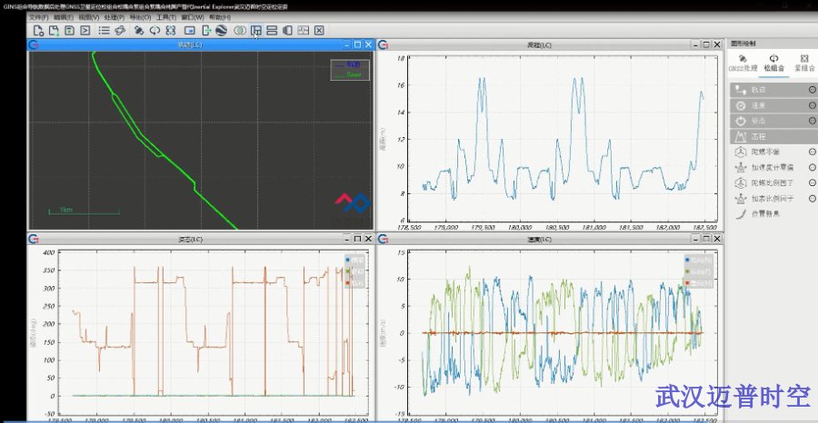The image size is (818, 423).
Task: Click the minus circle beside 加表比例因子
Action: pos(811,198)
